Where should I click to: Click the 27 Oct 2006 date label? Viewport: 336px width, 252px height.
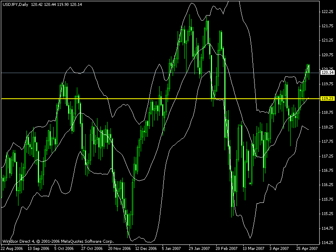pyautogui.click(x=92, y=249)
